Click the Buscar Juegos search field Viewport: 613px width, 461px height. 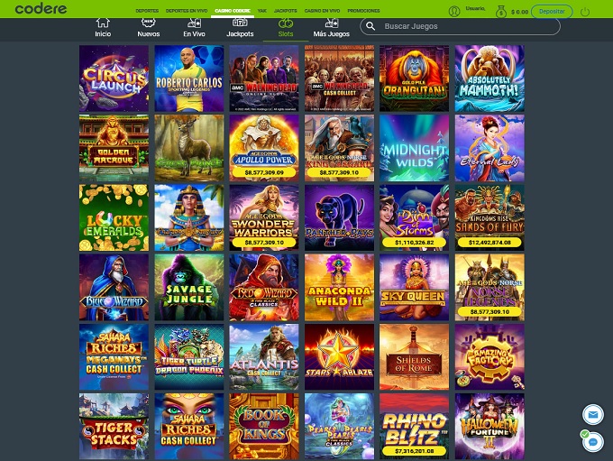460,26
